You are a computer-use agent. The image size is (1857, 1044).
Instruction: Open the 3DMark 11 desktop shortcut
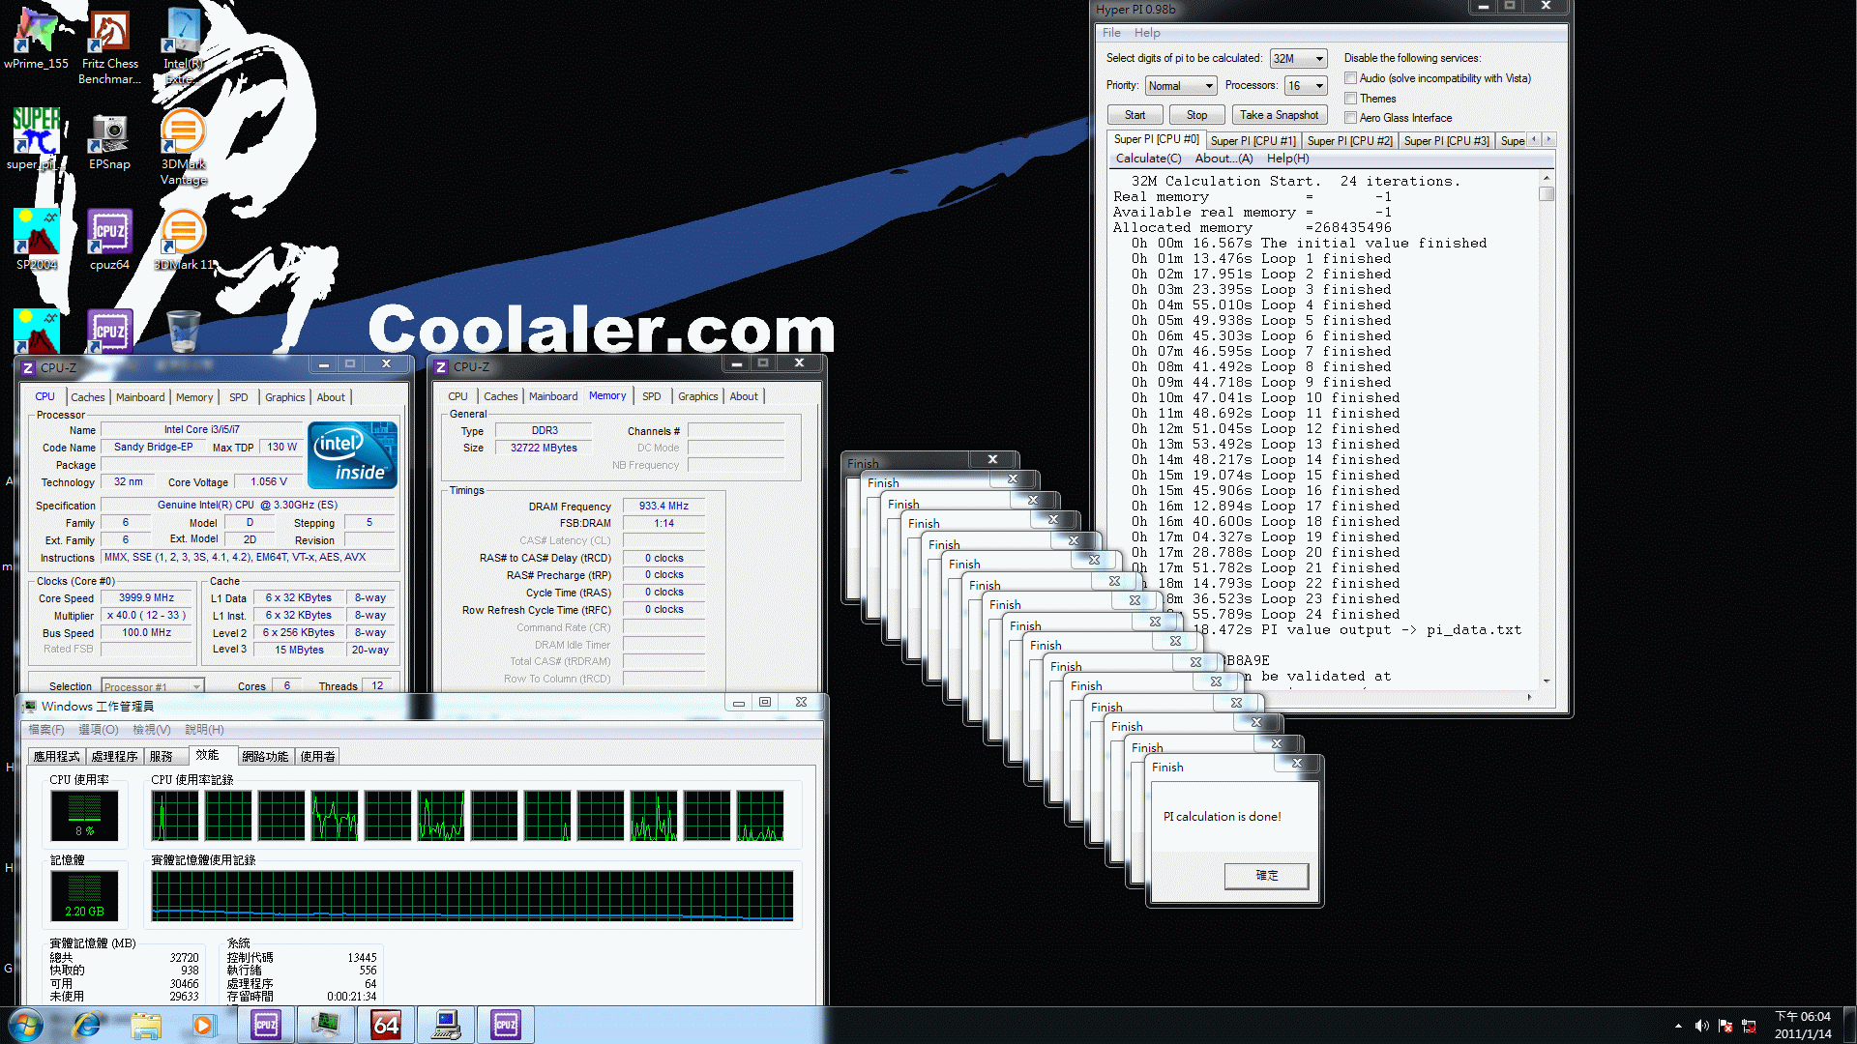coord(183,239)
